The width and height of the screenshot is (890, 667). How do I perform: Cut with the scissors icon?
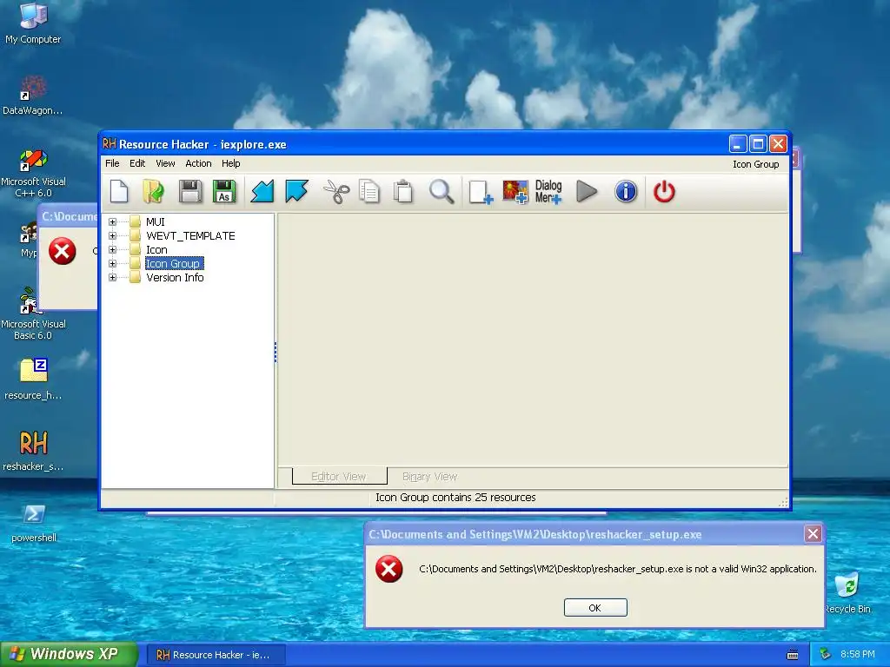point(336,191)
